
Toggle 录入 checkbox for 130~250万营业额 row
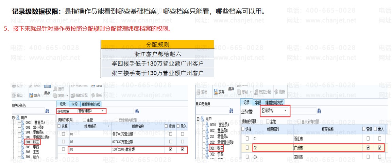pyautogui.click(x=183, y=149)
